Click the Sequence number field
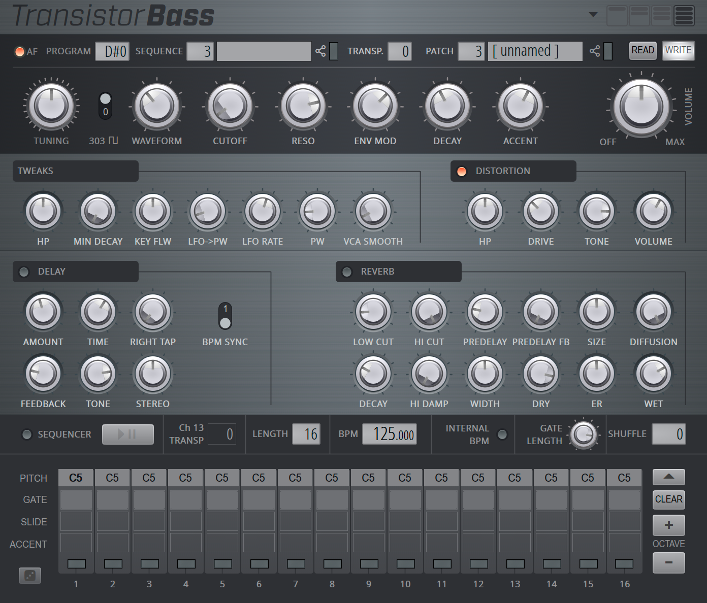 [x=201, y=51]
